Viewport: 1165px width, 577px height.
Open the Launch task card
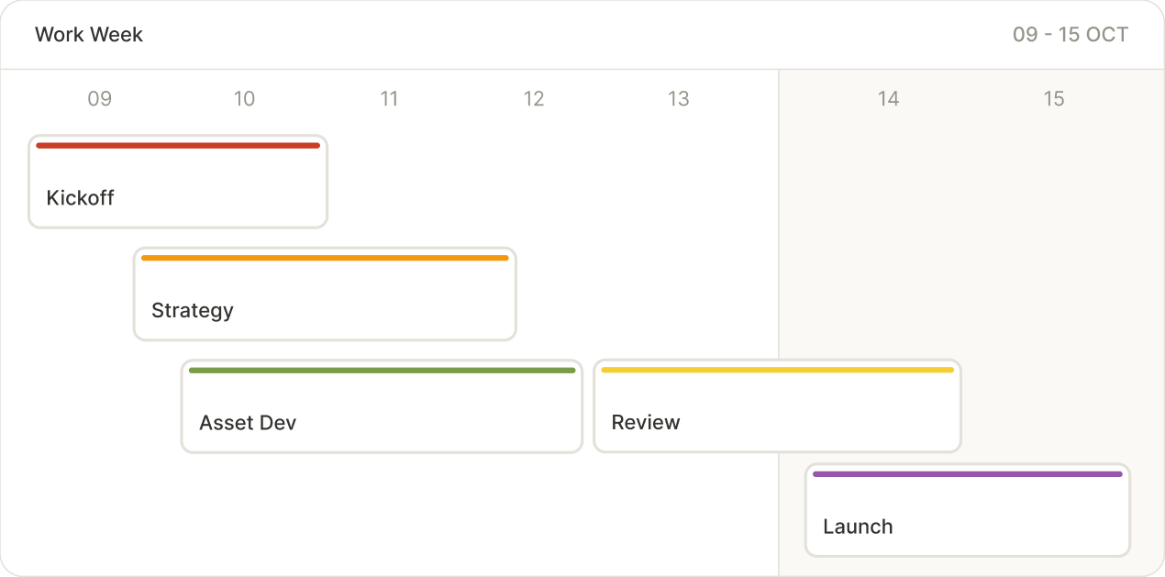[x=967, y=510]
